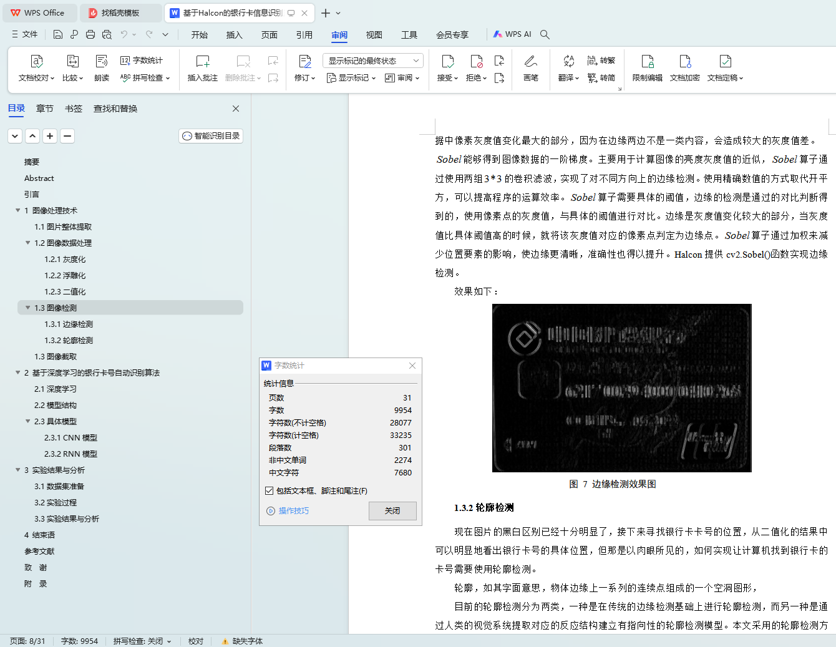Click the search magnifier beside WPS AI
Screen dimensions: 836x647
point(545,34)
